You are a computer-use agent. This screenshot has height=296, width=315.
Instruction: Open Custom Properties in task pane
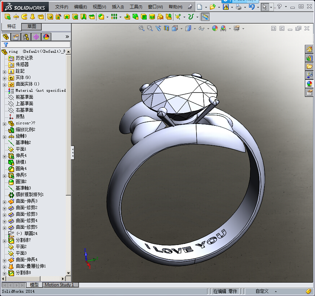pos(309,93)
